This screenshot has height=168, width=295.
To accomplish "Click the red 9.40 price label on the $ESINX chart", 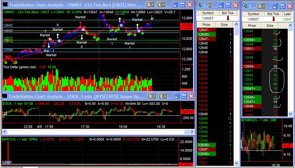I will click(287, 146).
